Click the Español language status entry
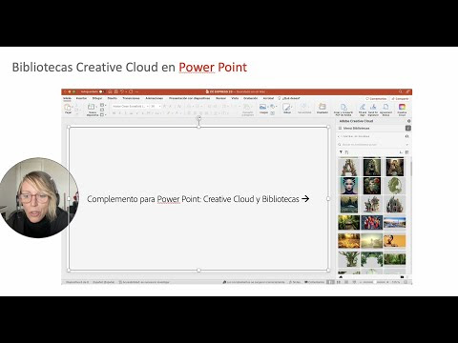Screen dimensions: 458x343 pos(103,282)
